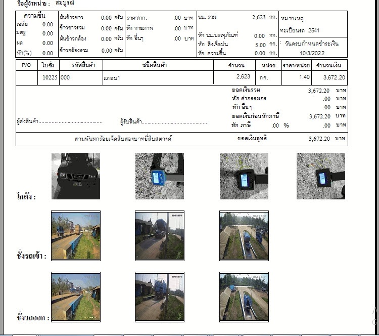The height and width of the screenshot is (336, 379).
Task: Select the หัก สิ่งเจือปน 5.00 value
Action: [x=259, y=45]
